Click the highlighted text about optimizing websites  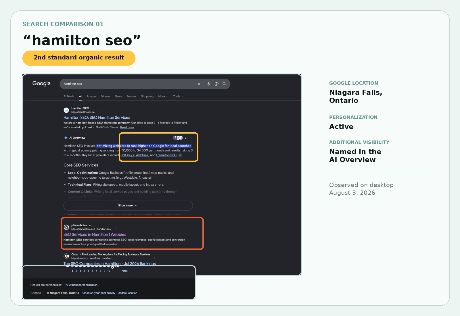coord(144,146)
